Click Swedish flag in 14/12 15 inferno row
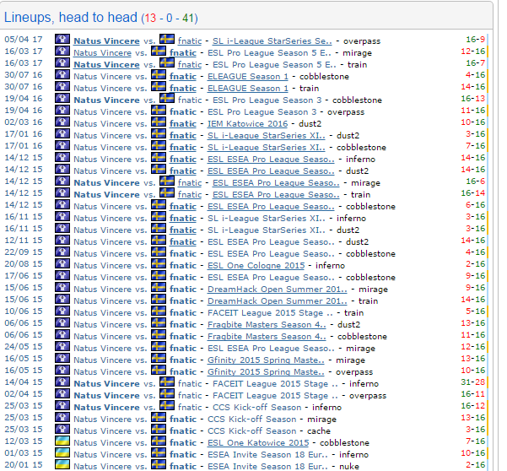The width and height of the screenshot is (507, 471). 159,157
